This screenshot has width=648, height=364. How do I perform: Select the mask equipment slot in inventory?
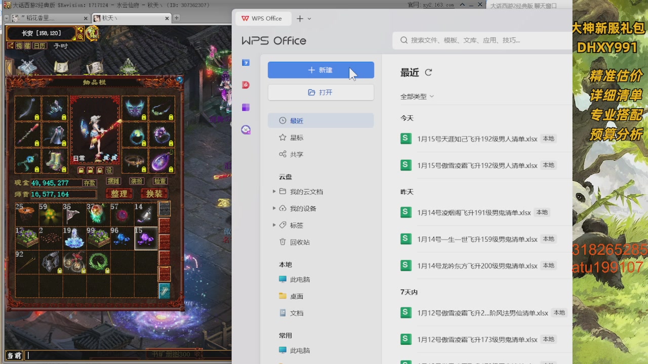coord(134,108)
